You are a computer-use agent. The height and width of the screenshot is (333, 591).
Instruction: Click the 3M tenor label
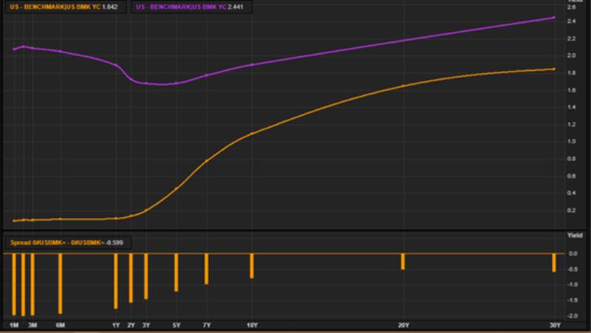(33, 325)
